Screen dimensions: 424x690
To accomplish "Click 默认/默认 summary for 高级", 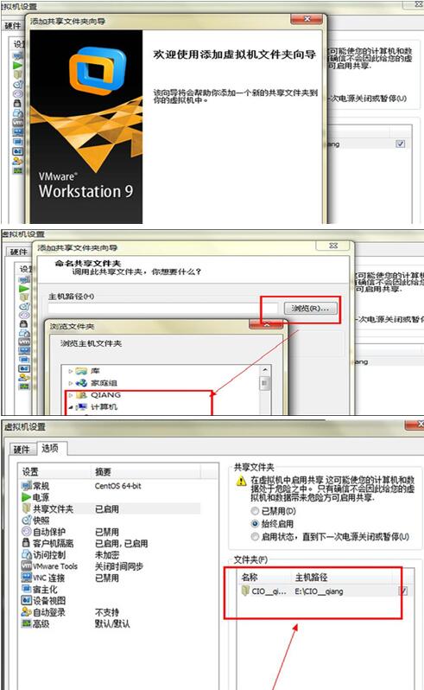I will tap(112, 623).
